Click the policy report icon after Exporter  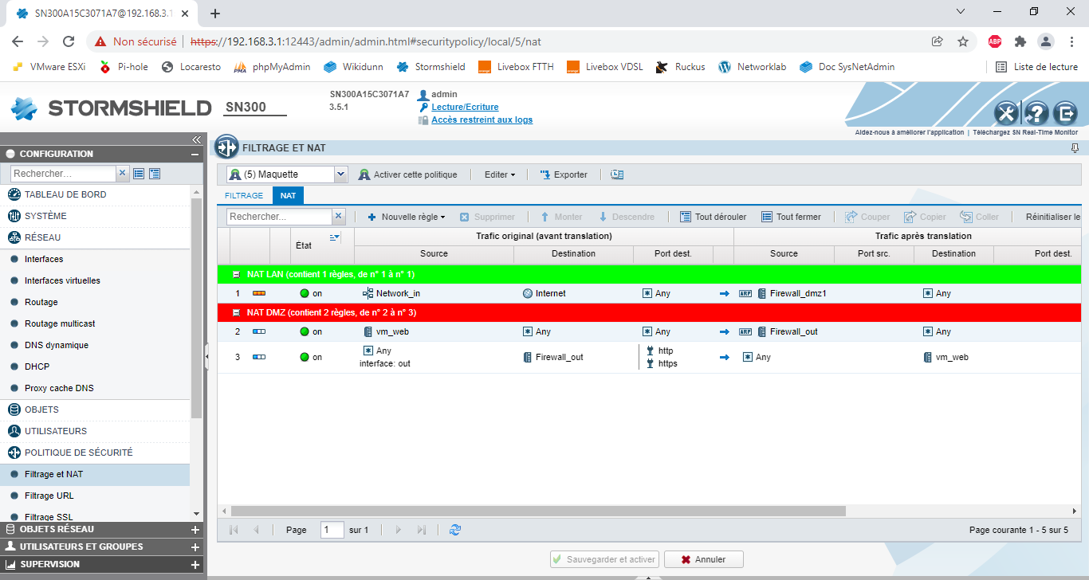click(617, 174)
